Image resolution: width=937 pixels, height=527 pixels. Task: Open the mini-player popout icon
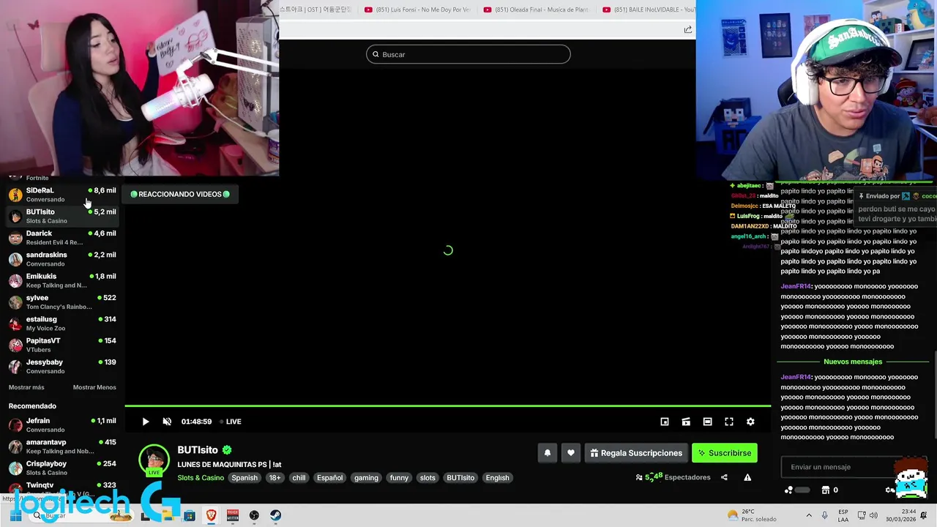click(x=665, y=422)
